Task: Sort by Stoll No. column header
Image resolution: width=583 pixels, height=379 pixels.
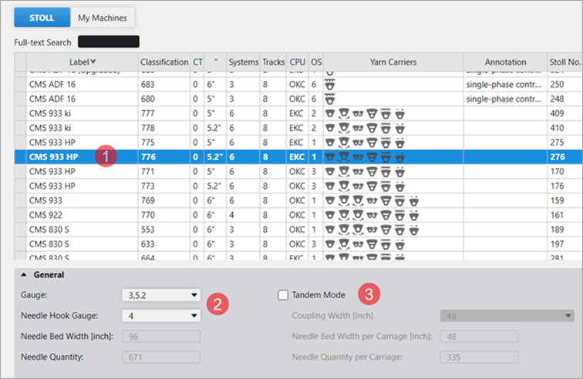Action: pos(564,62)
